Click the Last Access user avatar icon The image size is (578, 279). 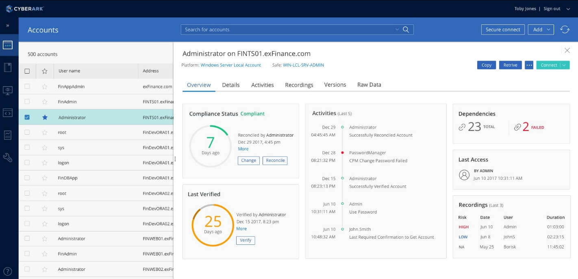pos(464,175)
